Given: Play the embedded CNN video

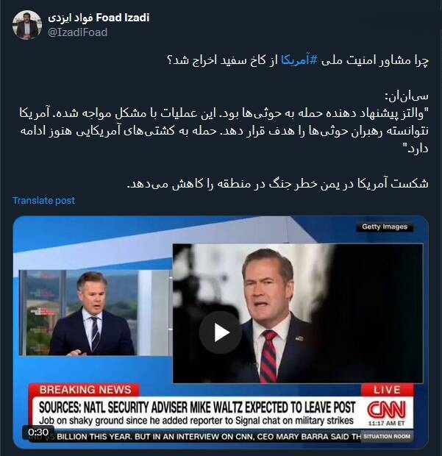Looking at the screenshot, I should (221, 332).
